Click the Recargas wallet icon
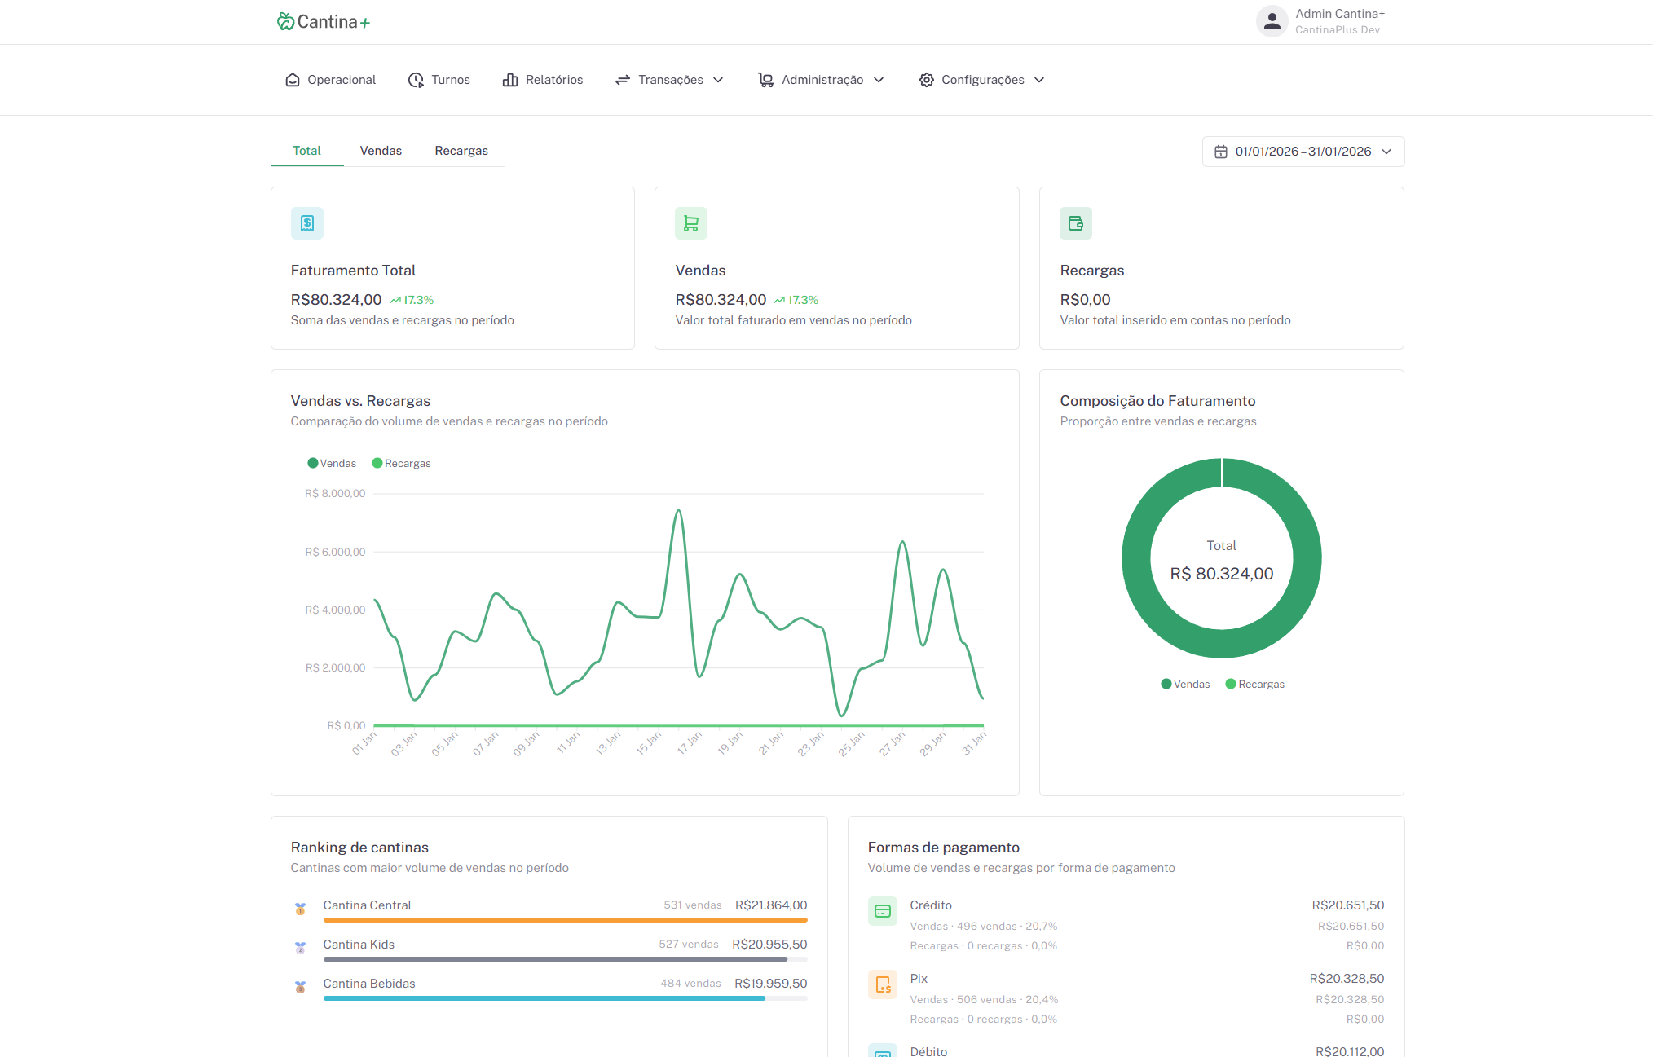 1076,223
